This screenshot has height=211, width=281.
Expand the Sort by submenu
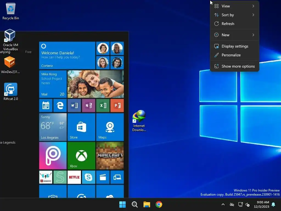click(x=234, y=15)
